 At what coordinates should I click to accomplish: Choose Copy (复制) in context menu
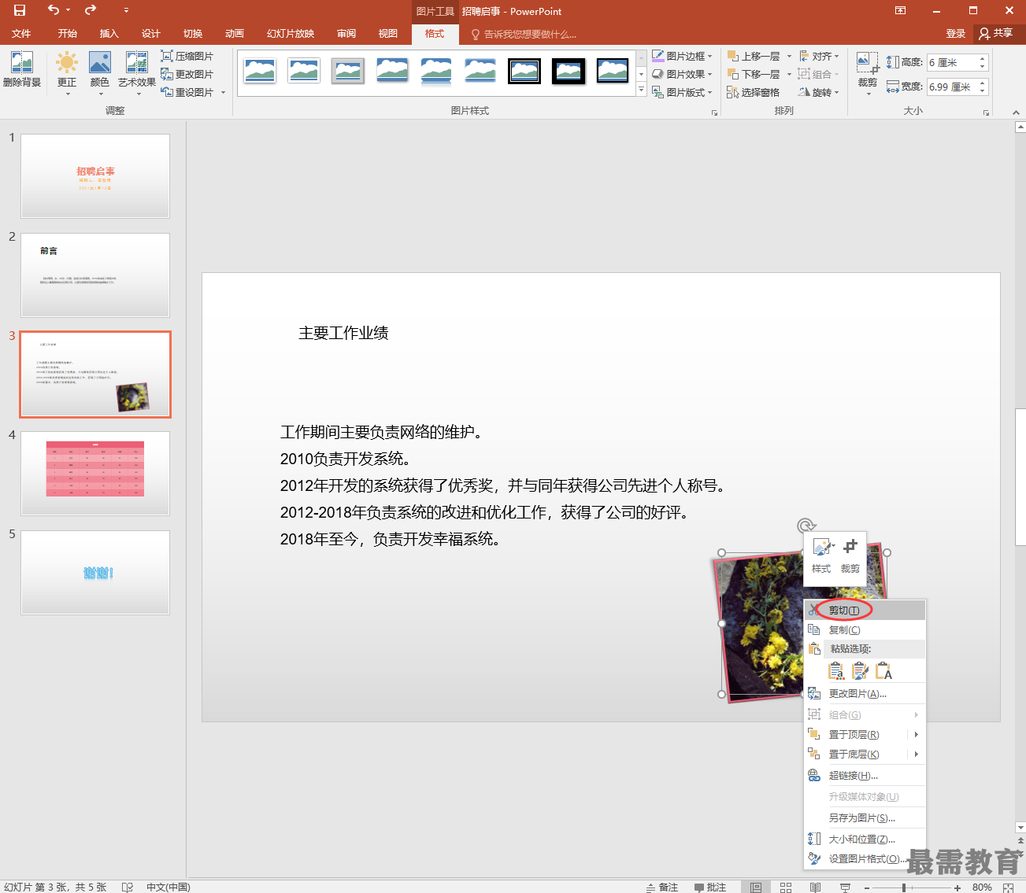[865, 629]
